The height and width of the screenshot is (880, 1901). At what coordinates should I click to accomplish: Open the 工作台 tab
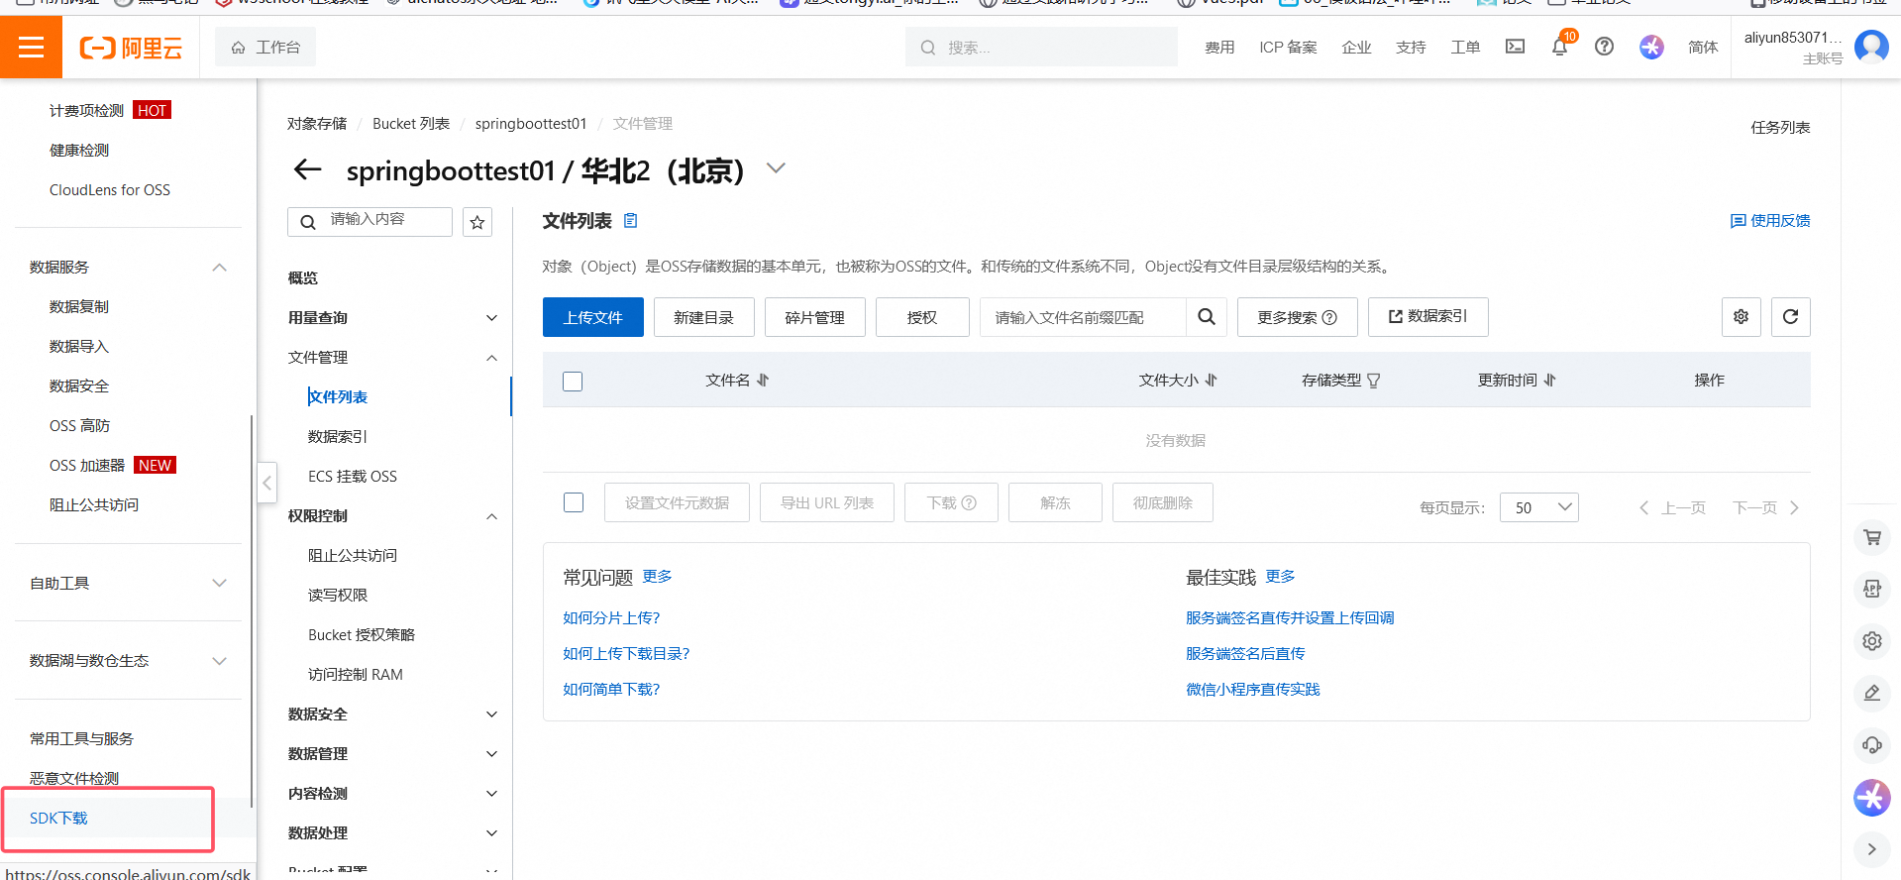pos(265,47)
